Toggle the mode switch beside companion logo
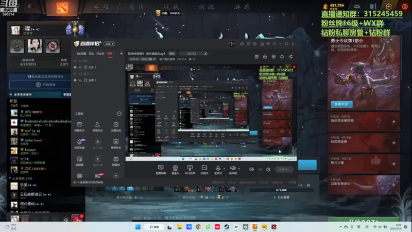412x232 pixels. 109,44
